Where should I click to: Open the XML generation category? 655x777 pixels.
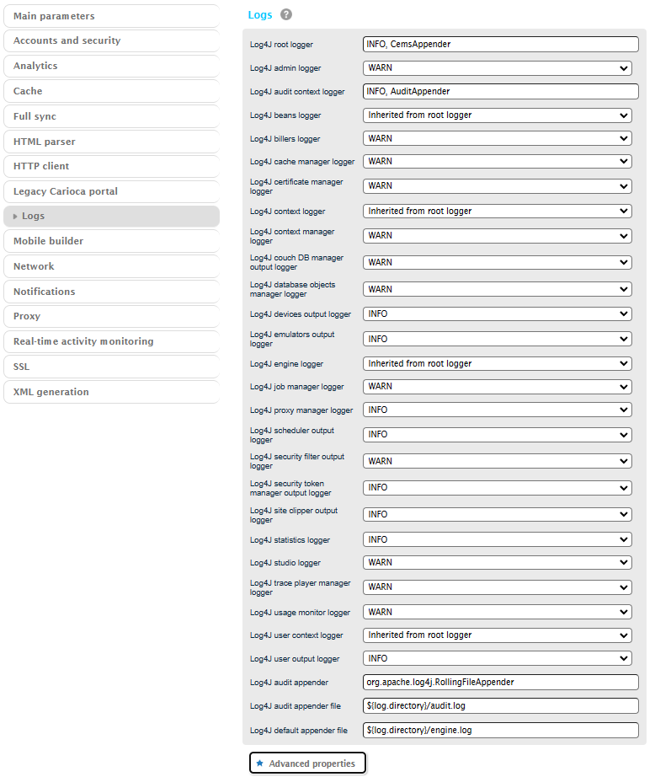click(110, 392)
